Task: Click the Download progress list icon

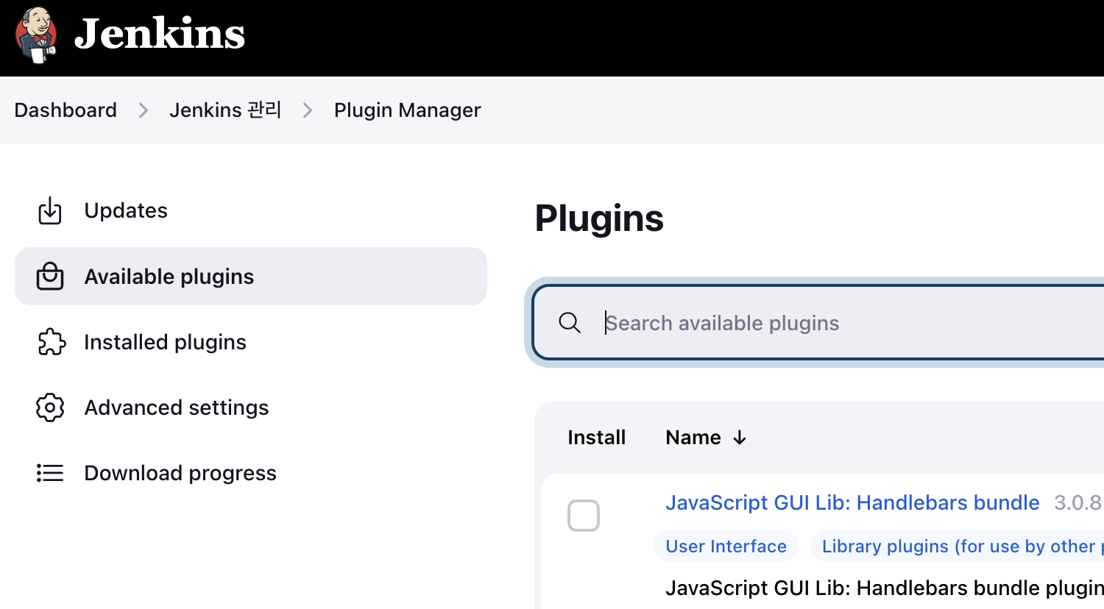Action: click(x=50, y=473)
